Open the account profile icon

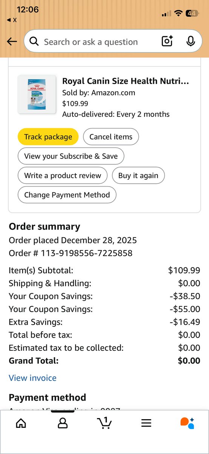[63, 423]
